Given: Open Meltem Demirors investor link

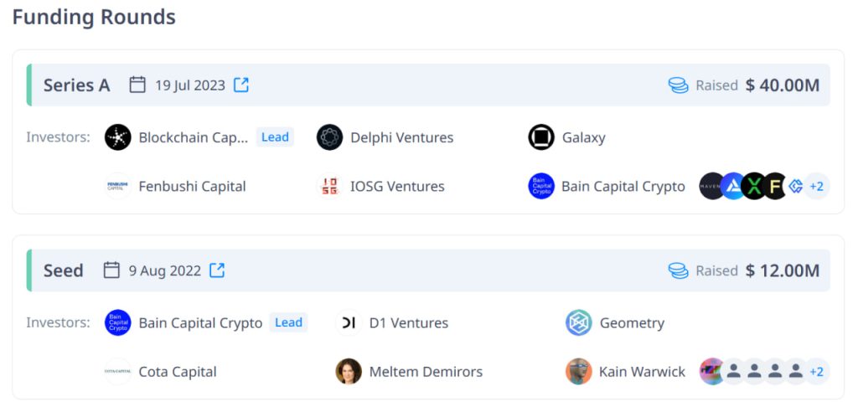Looking at the screenshot, I should (426, 372).
